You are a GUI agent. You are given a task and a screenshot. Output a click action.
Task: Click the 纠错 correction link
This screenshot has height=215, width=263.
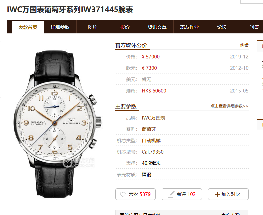point(244,45)
